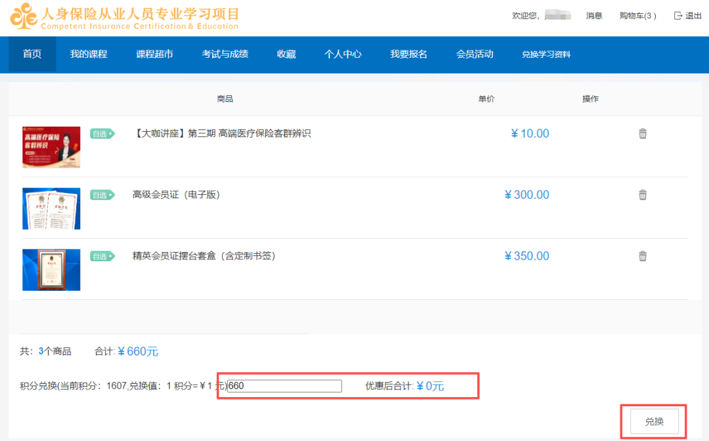Open 收藏 favorites page

tap(286, 54)
